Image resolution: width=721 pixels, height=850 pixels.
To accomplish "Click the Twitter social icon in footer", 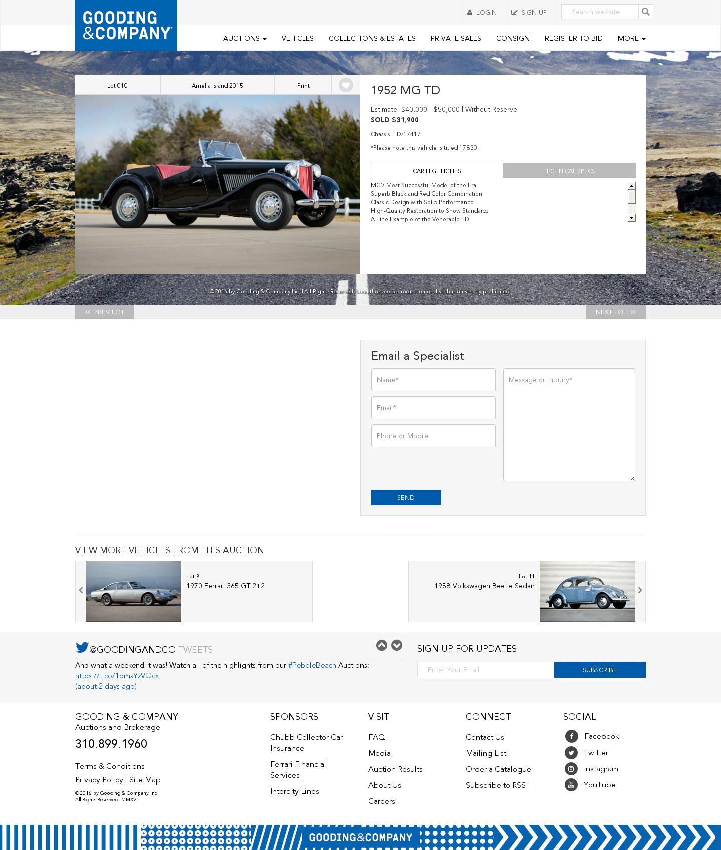I will click(571, 753).
